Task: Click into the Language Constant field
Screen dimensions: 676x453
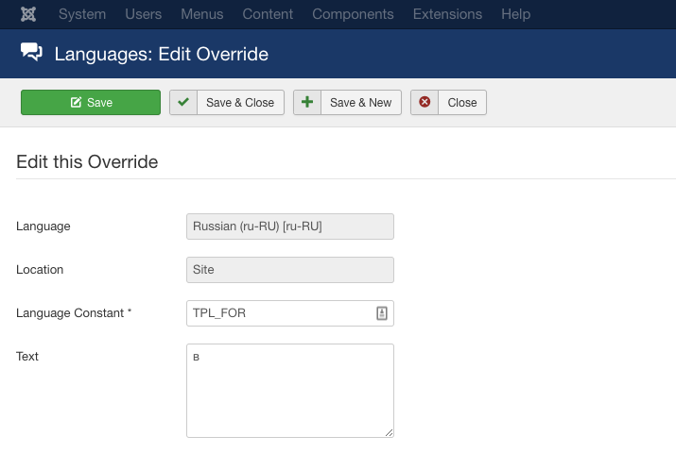Action: pos(280,313)
